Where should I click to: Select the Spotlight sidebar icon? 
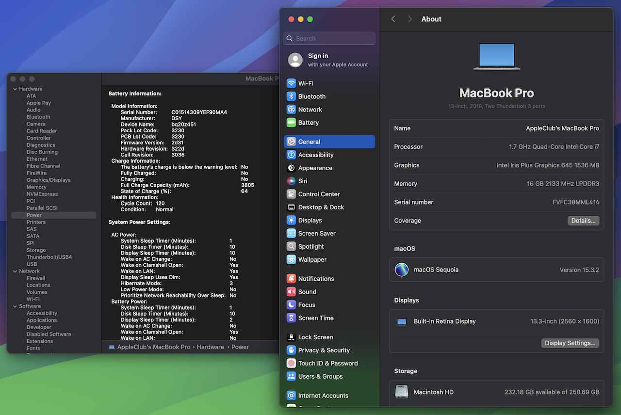(291, 246)
